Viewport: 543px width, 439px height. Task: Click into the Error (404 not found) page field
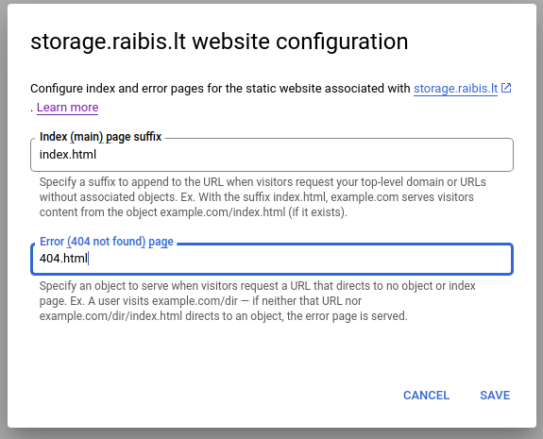tap(272, 259)
